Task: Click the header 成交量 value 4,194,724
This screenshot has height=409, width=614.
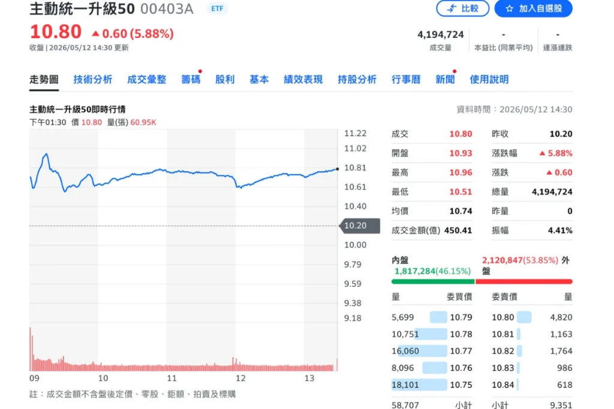Action: [441, 35]
